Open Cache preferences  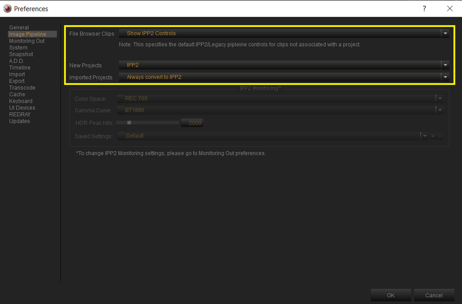[x=17, y=94]
